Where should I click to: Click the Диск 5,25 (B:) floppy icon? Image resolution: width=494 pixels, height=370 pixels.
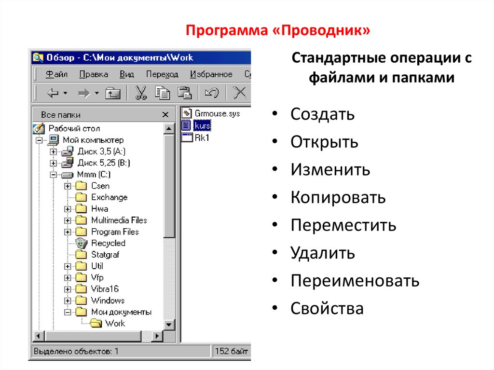(x=68, y=163)
